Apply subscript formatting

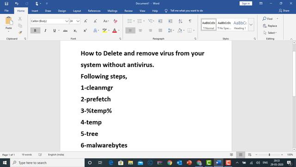click(75, 31)
